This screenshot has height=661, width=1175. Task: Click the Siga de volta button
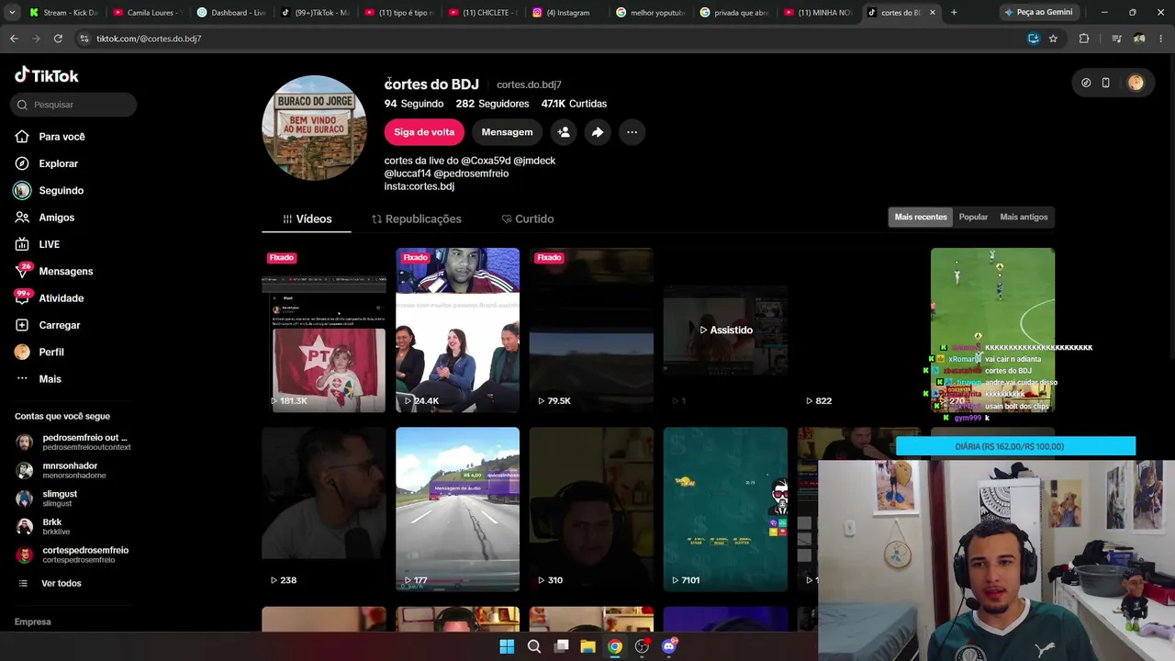click(x=424, y=132)
